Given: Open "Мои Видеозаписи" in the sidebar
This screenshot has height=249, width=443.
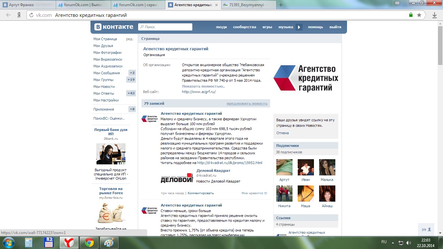Looking at the screenshot, I should point(108,59).
